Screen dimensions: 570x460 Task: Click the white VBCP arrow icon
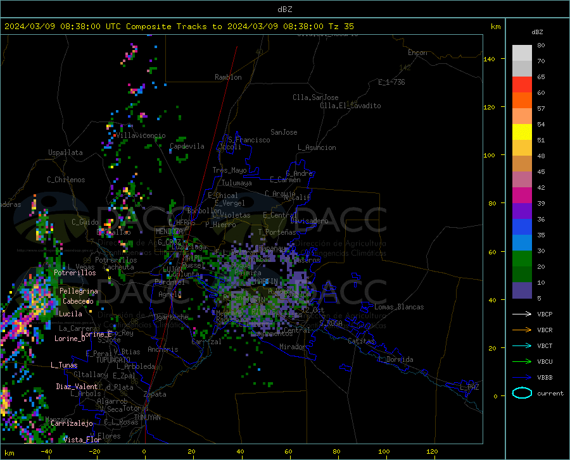click(x=522, y=314)
